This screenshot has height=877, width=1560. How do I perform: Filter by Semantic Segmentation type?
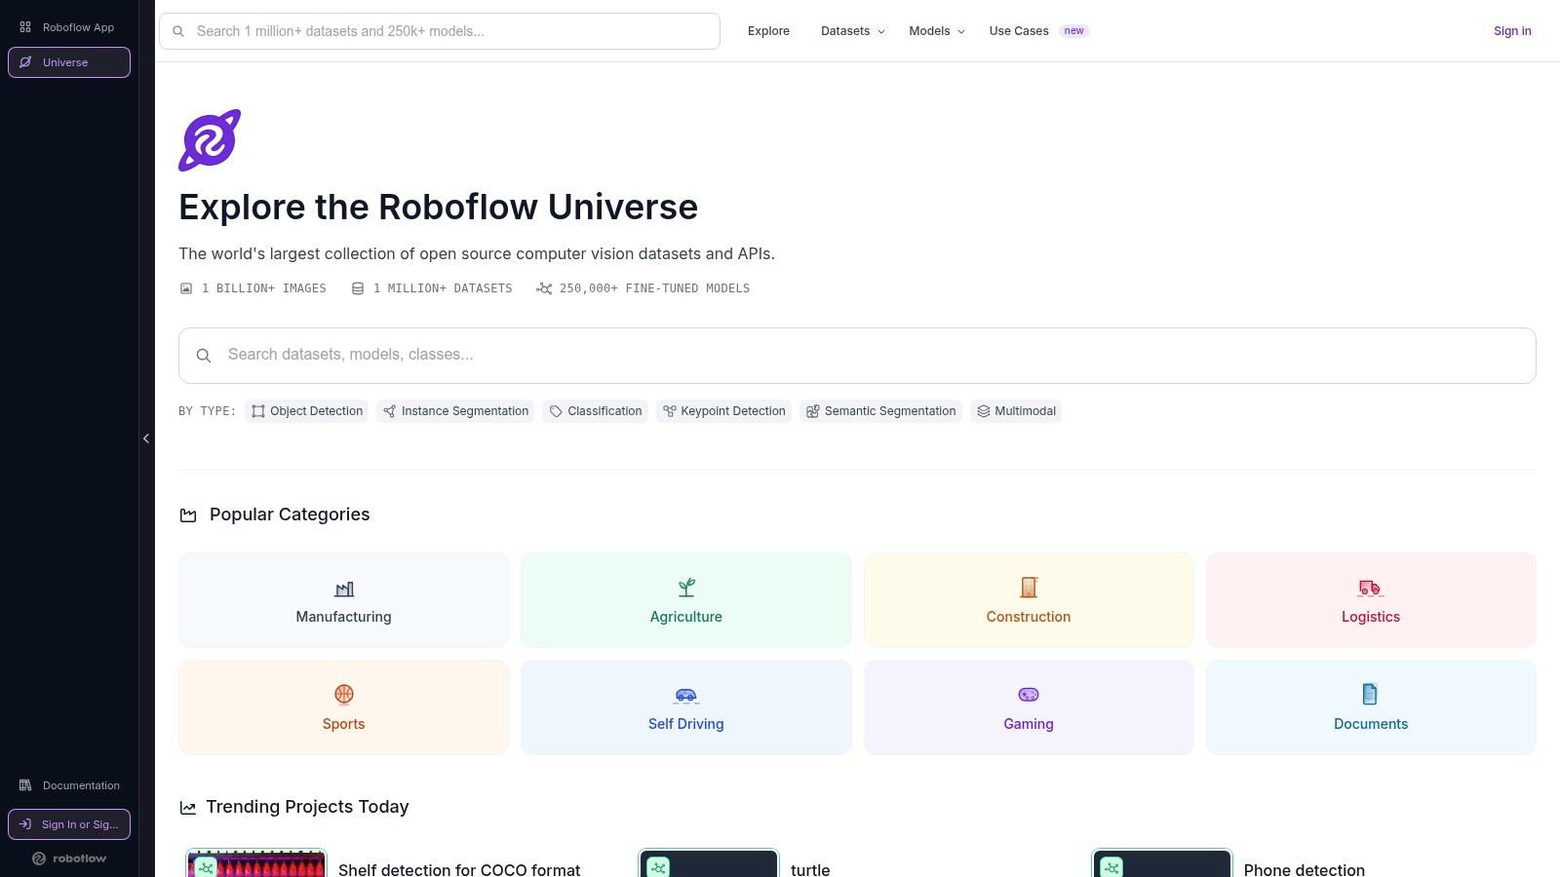(x=880, y=411)
